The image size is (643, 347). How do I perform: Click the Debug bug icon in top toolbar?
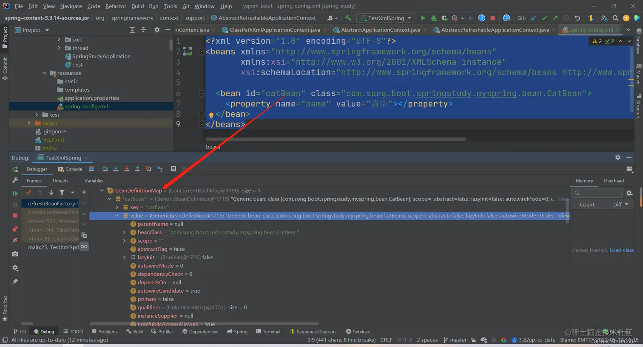434,18
